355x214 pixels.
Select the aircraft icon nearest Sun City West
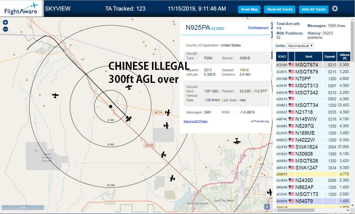[269, 192]
